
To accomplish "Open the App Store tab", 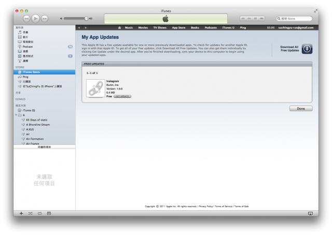I will 178,27.
